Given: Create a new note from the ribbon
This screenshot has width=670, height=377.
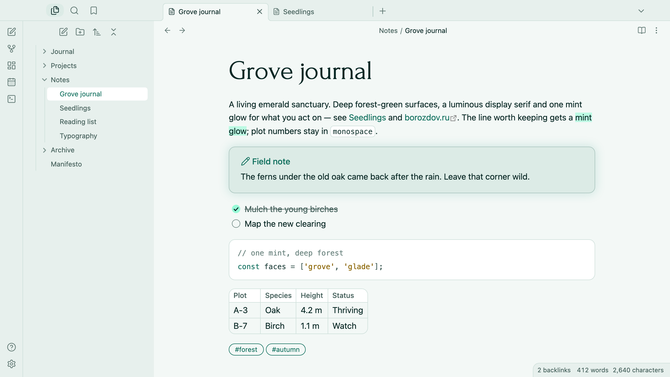Looking at the screenshot, I should coord(12,32).
